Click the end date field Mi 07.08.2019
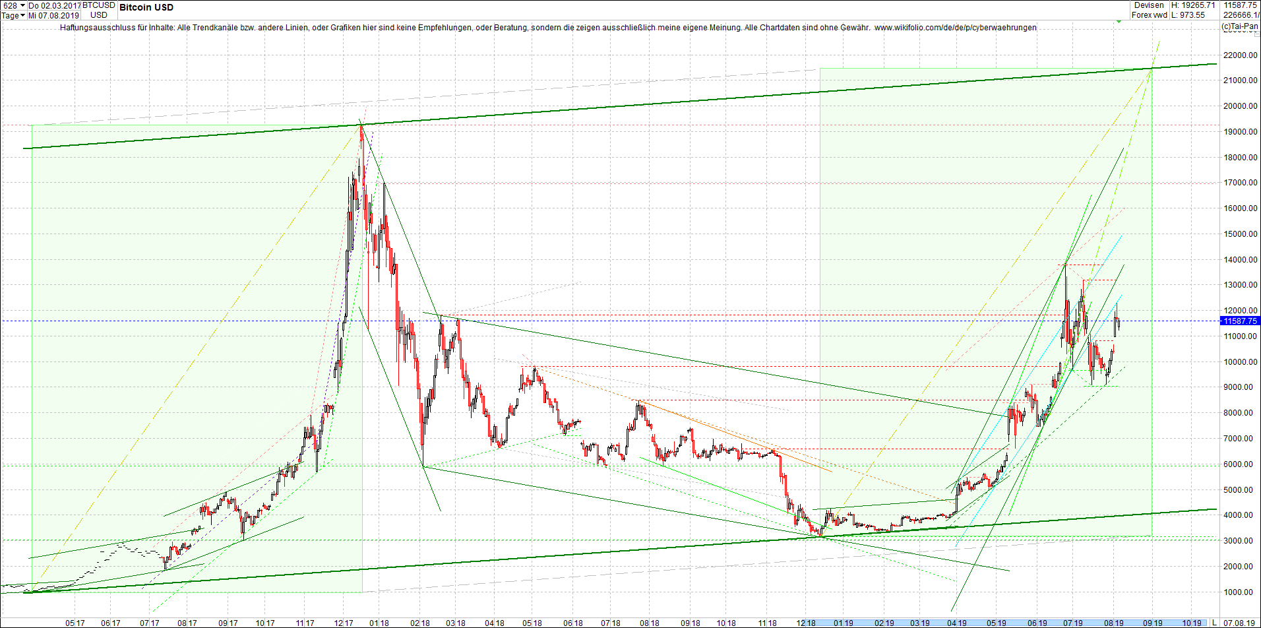The height and width of the screenshot is (628, 1261). pyautogui.click(x=53, y=15)
